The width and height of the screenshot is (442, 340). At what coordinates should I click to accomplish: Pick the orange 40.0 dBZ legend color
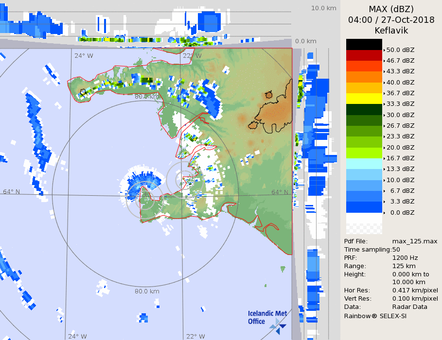coord(364,77)
